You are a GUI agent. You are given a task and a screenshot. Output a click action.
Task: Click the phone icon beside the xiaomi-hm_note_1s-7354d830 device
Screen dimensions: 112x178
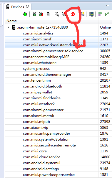pyautogui.click(x=14, y=27)
